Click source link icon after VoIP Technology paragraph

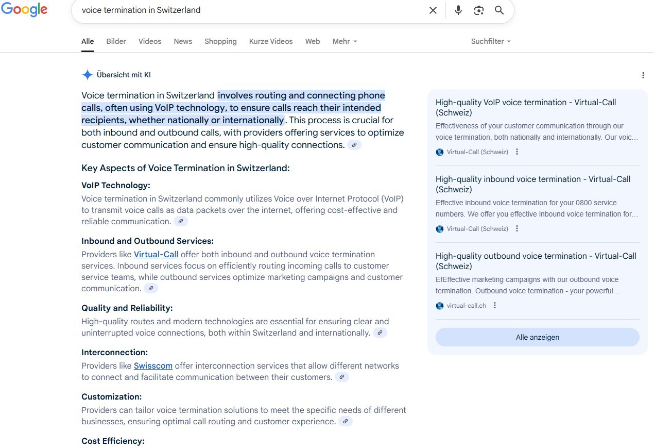pyautogui.click(x=181, y=222)
